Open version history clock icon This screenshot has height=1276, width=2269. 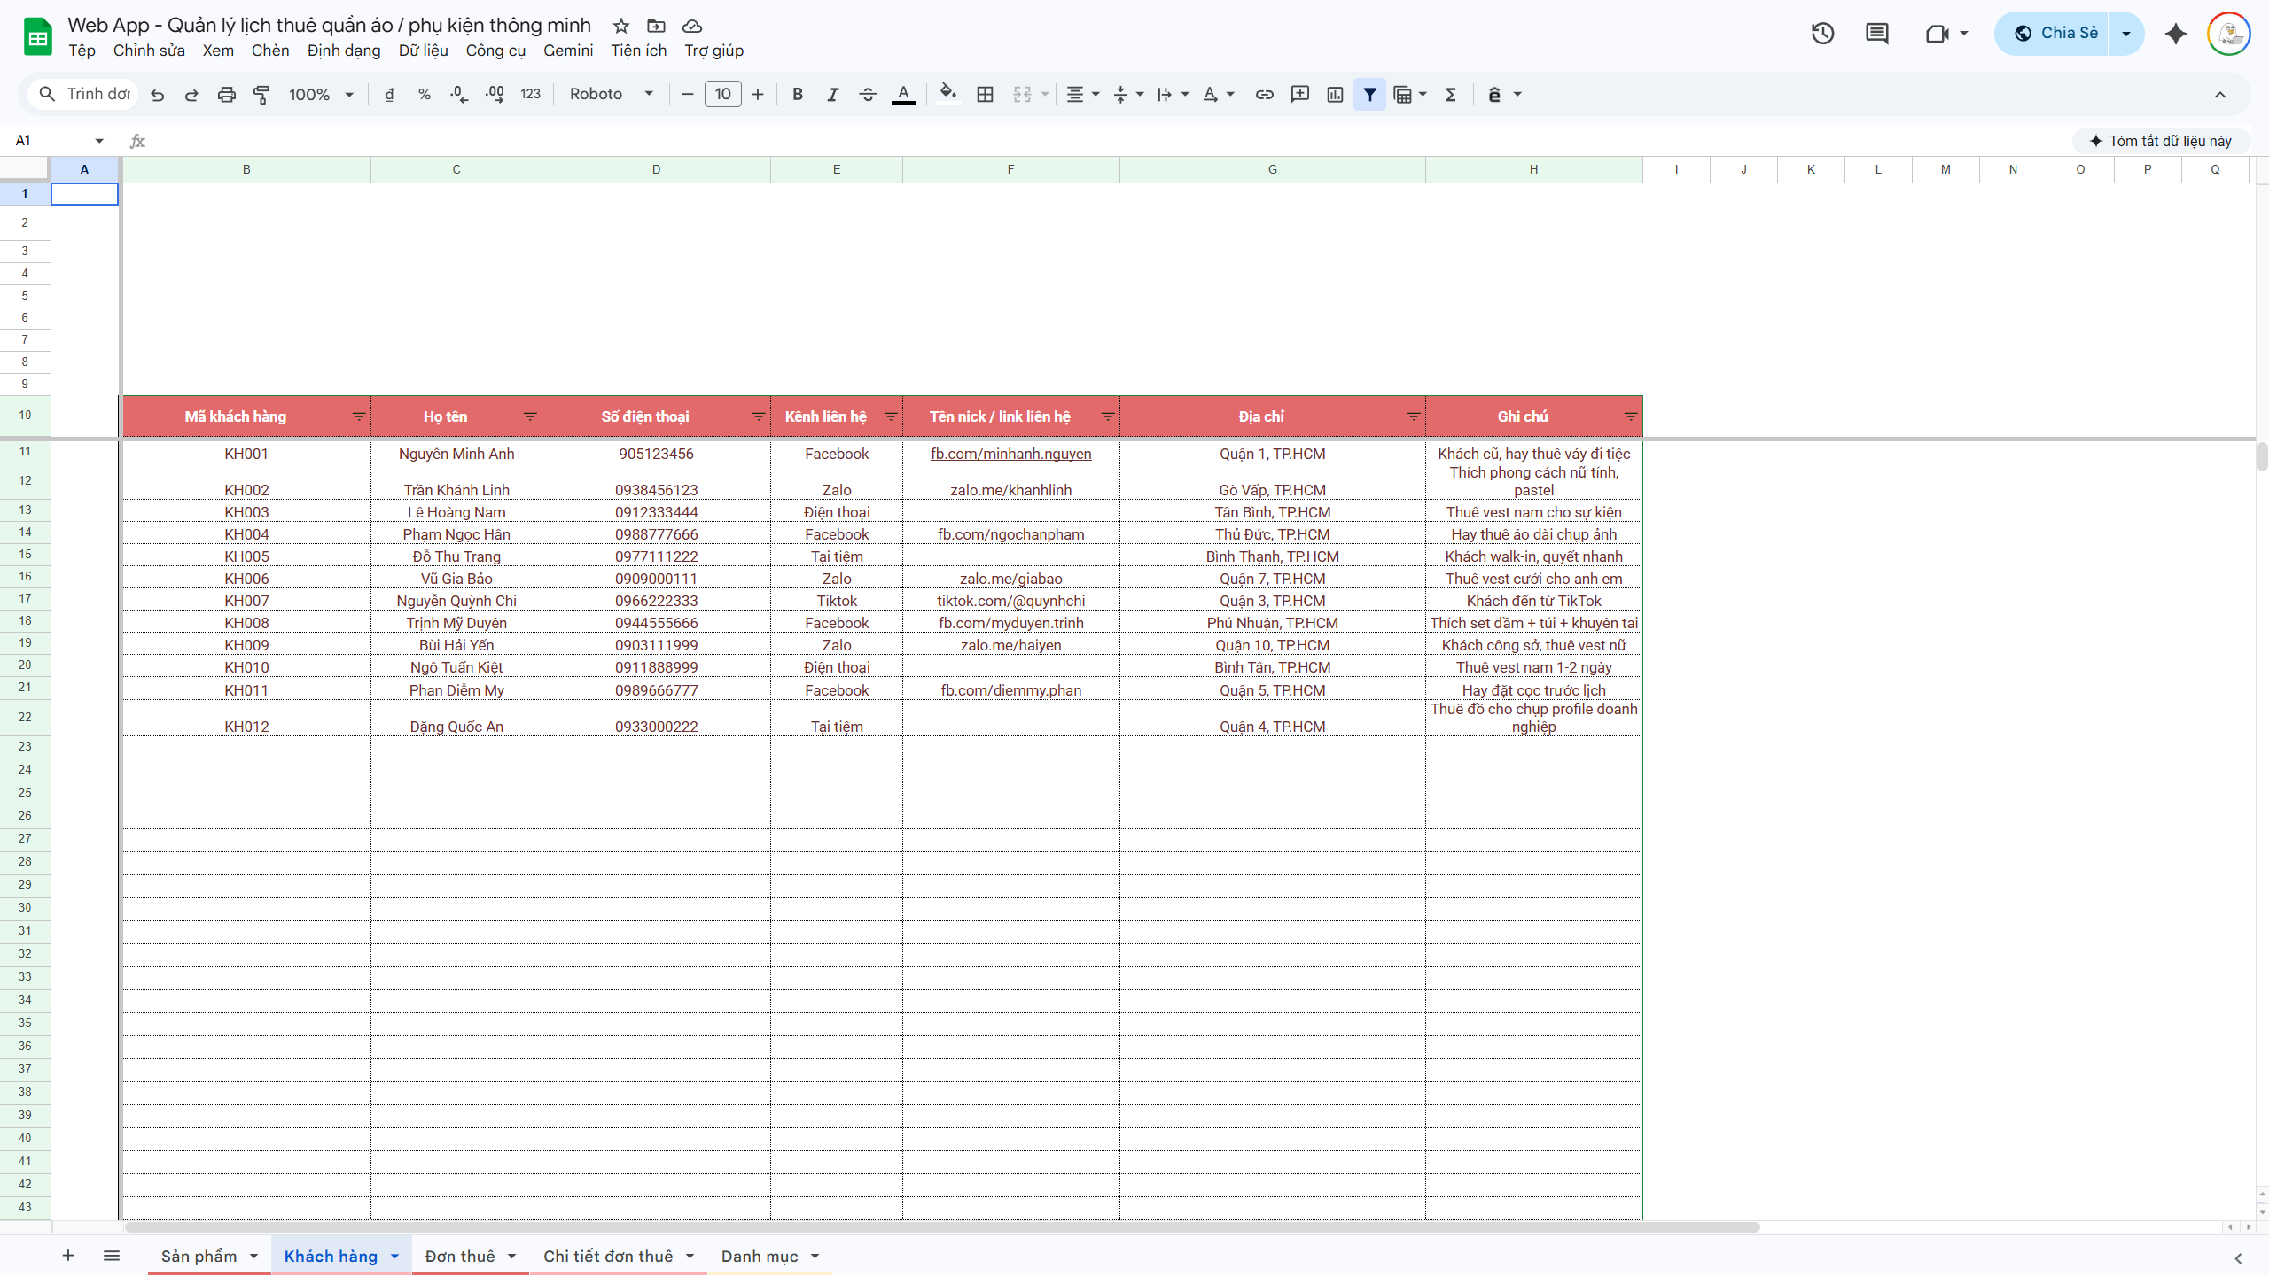coord(1822,34)
